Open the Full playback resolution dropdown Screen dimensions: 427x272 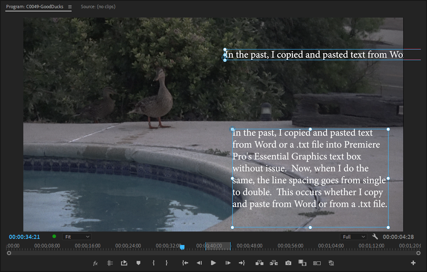tap(353, 236)
